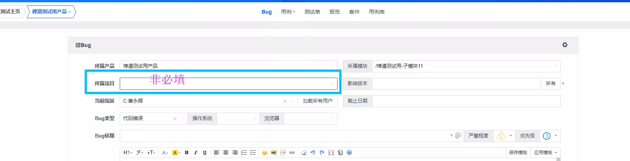Open 报告 tab

335,12
